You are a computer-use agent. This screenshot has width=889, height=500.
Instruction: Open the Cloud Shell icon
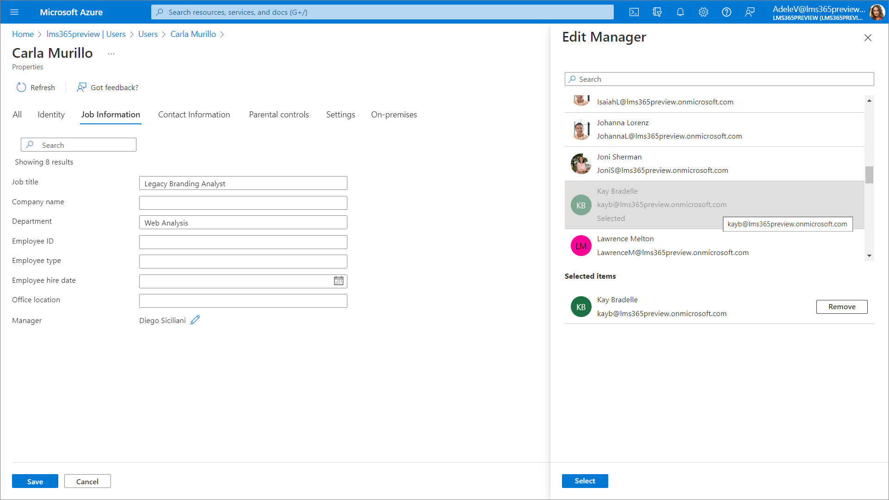click(634, 12)
